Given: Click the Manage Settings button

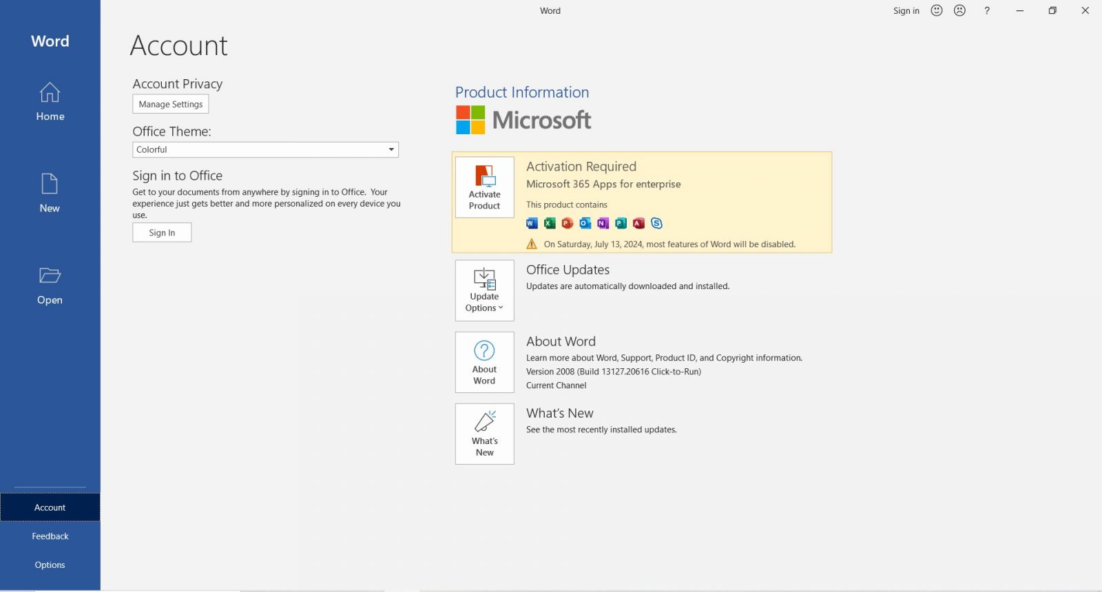Looking at the screenshot, I should [170, 104].
